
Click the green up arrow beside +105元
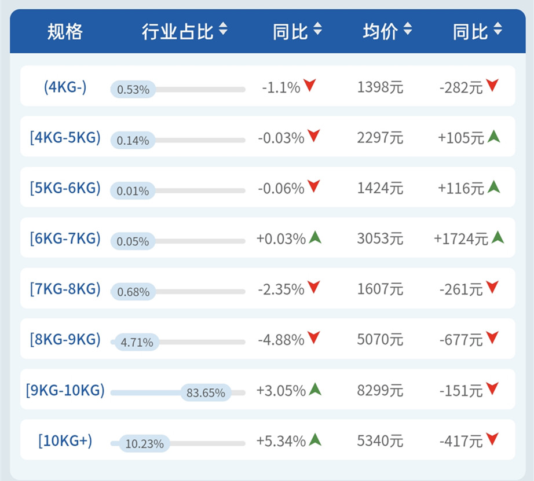tap(493, 137)
